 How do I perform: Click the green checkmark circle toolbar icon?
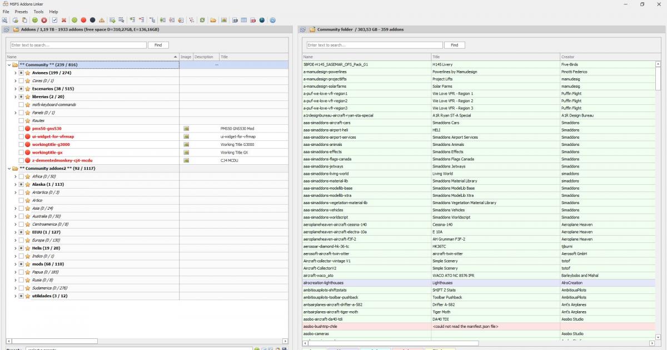[x=34, y=21]
